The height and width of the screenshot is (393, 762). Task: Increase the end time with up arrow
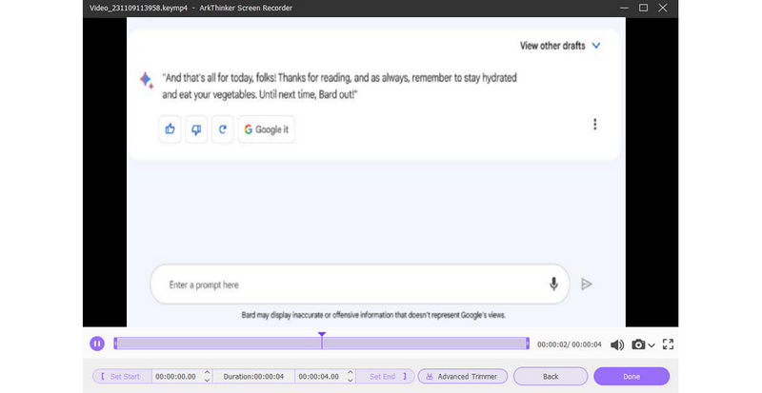pos(350,373)
